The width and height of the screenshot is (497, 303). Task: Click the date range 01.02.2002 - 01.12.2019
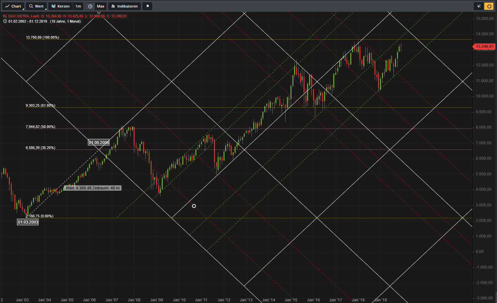click(x=28, y=21)
